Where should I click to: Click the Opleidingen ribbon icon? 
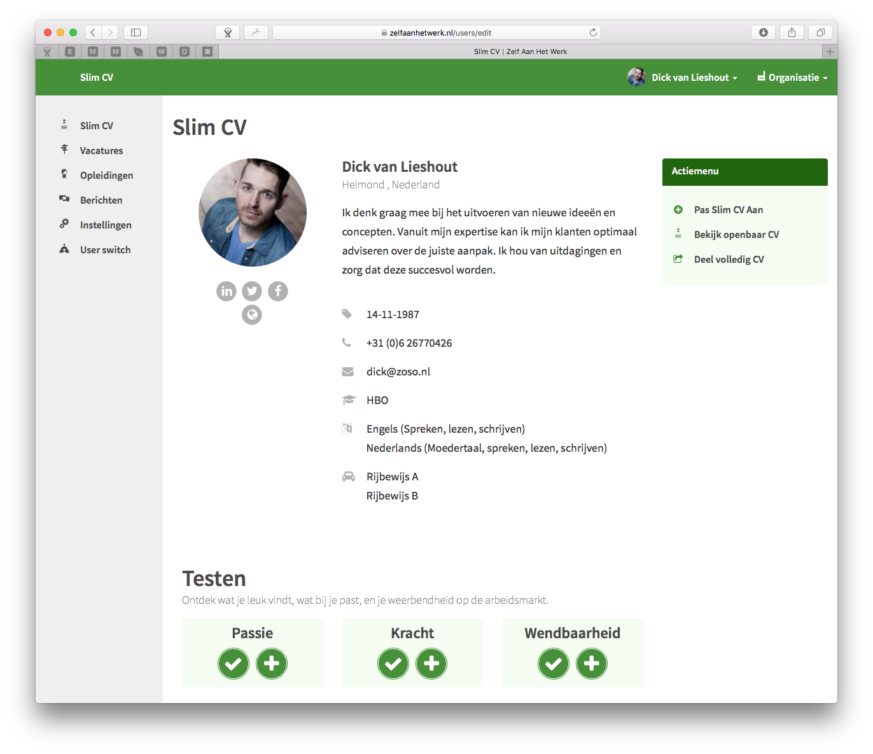point(64,174)
